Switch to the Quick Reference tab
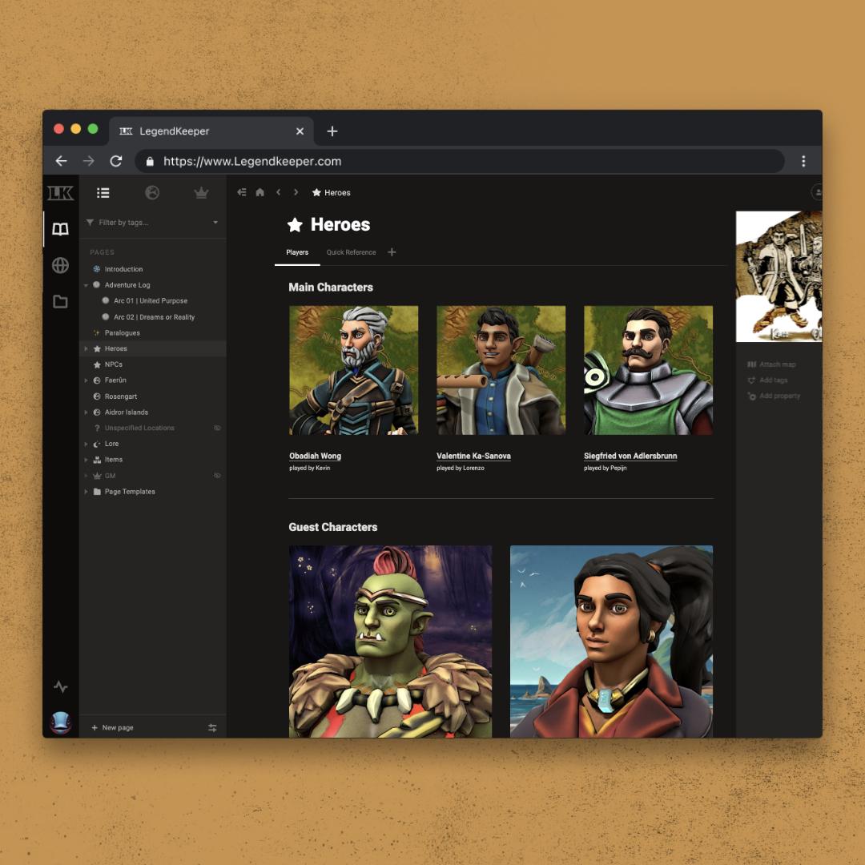Image resolution: width=865 pixels, height=865 pixels. pyautogui.click(x=351, y=252)
